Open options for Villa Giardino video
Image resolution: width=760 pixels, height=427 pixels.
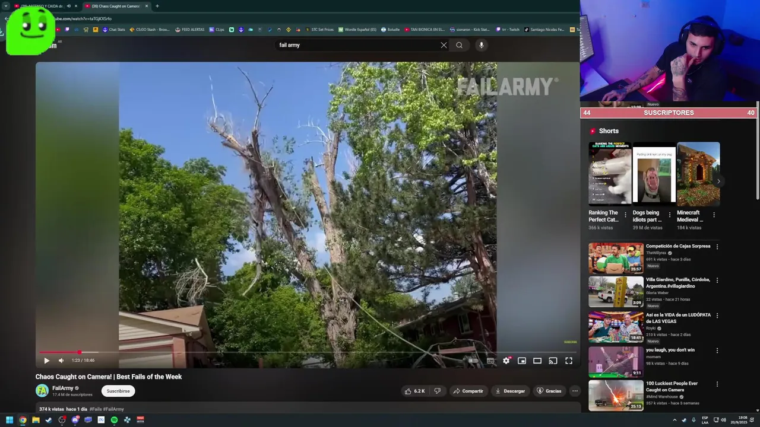pyautogui.click(x=717, y=280)
